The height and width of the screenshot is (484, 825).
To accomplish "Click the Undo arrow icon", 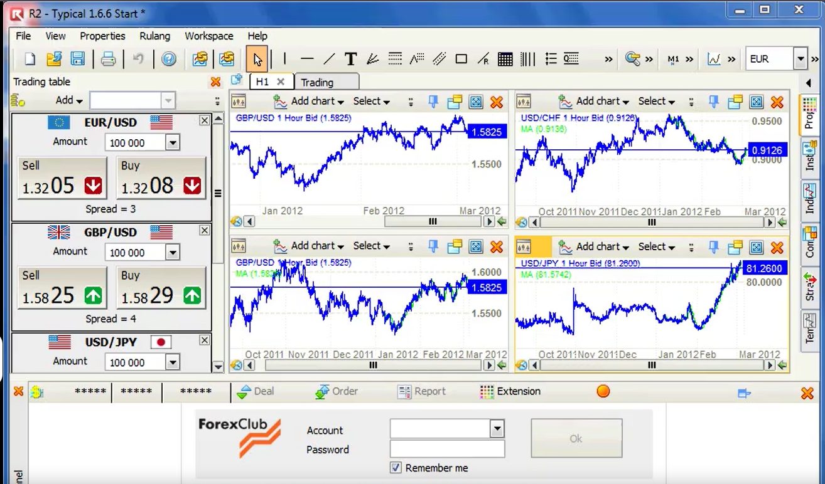I will [x=138, y=59].
